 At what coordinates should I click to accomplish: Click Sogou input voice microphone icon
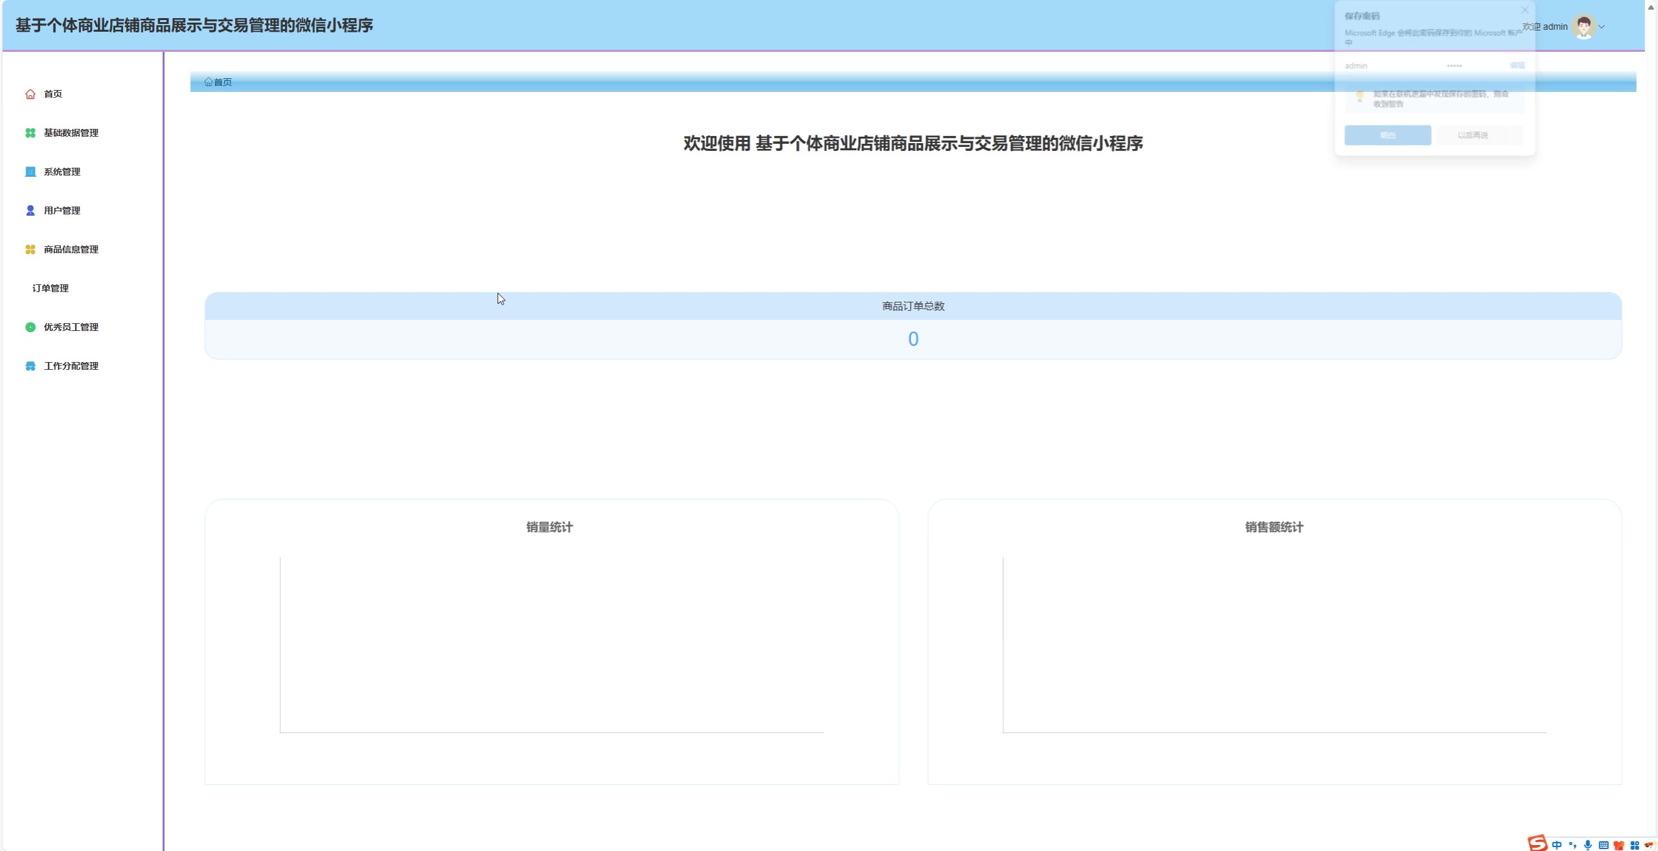[1587, 845]
